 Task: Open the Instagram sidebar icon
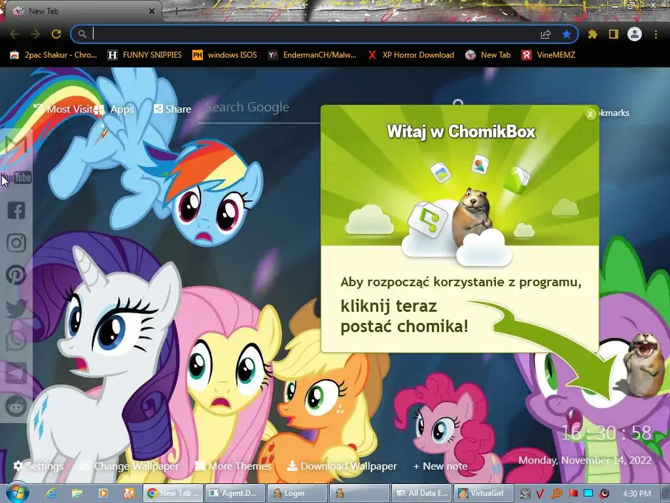[x=16, y=242]
